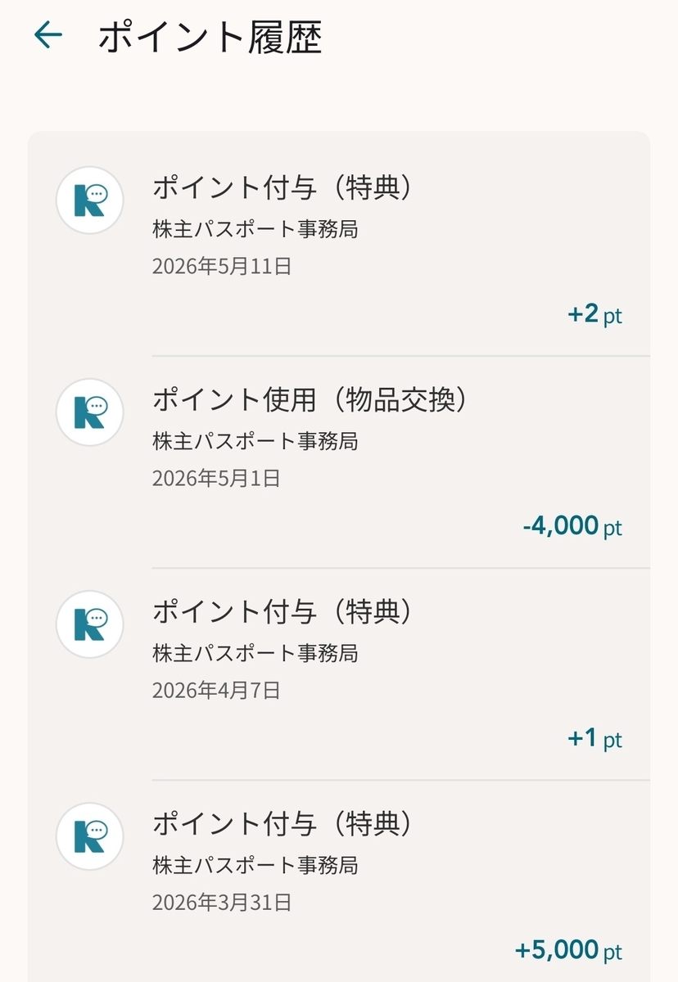678x982 pixels.
Task: Tap the K logo beside the May 1 entry
Action: (x=89, y=412)
